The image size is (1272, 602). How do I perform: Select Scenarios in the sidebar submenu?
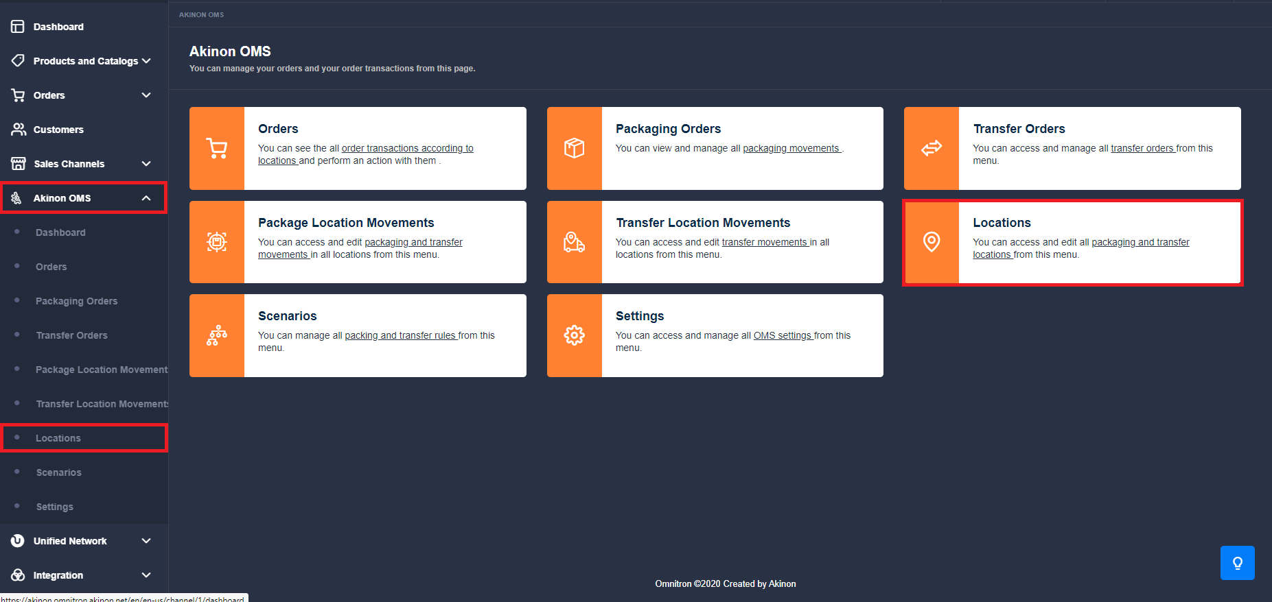point(59,472)
